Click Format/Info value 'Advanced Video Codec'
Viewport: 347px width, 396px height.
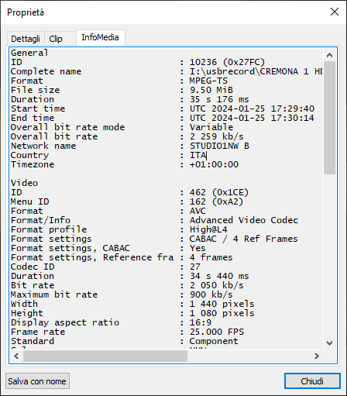pyautogui.click(x=244, y=220)
